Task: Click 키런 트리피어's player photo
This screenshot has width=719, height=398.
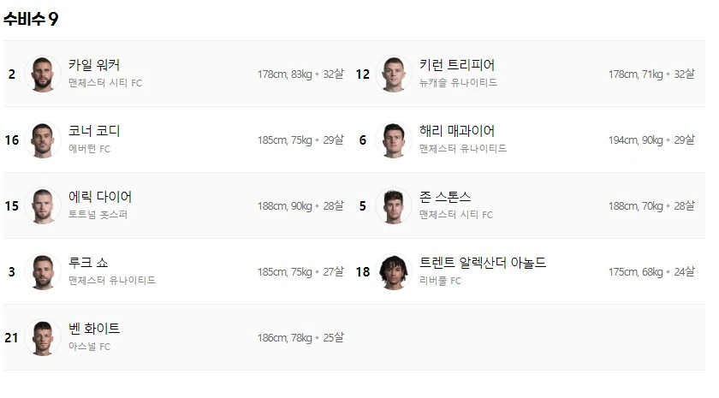Action: pyautogui.click(x=393, y=74)
